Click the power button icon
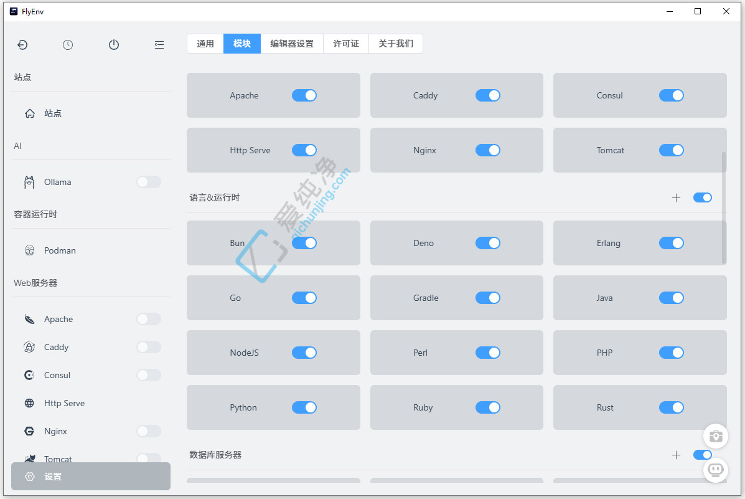This screenshot has height=499, width=745. pos(113,45)
